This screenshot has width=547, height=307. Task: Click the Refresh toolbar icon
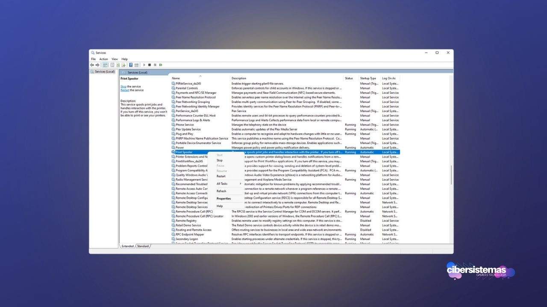pos(118,65)
